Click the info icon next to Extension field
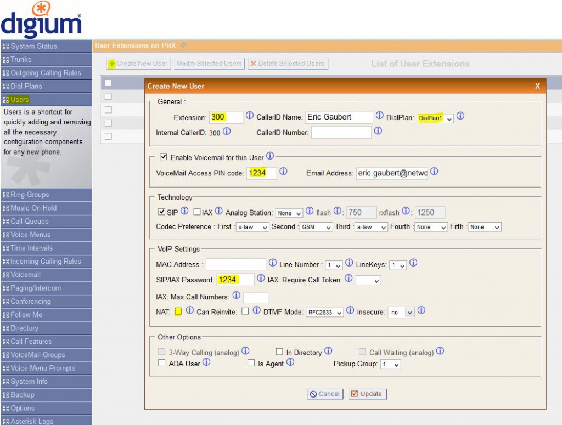Viewport: 562px width, 425px height. [x=250, y=116]
